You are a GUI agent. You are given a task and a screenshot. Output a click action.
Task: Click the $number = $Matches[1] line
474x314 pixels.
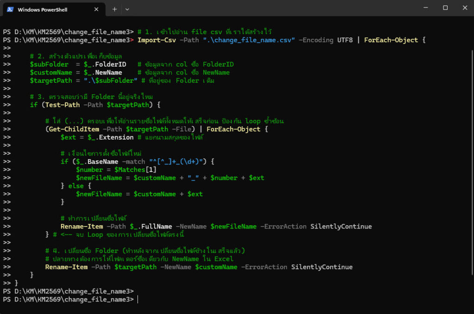pyautogui.click(x=116, y=170)
